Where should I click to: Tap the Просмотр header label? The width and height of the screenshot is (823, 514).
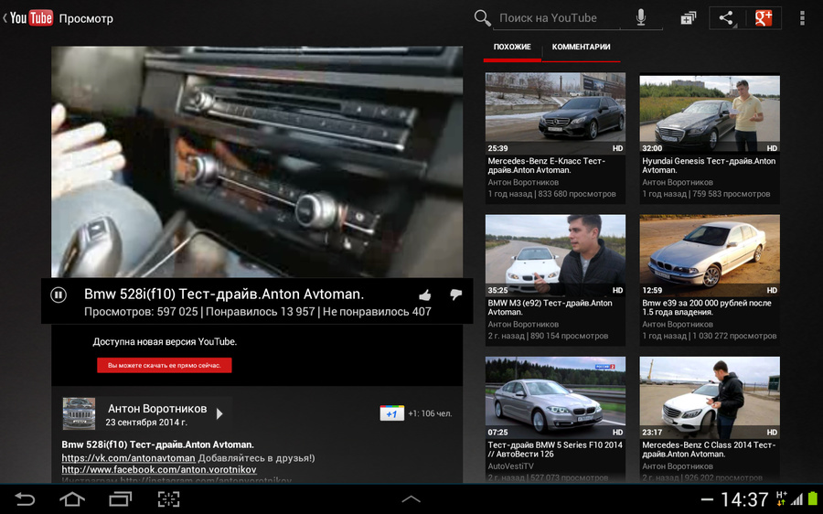(86, 19)
